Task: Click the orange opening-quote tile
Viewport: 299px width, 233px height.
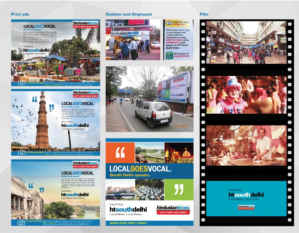Action: 120,153
